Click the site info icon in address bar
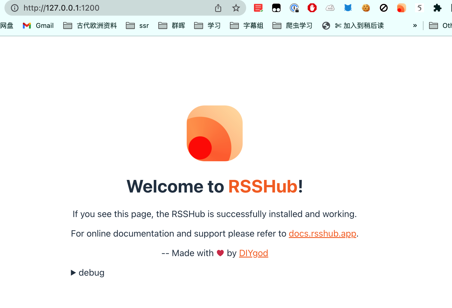452x308 pixels. click(15, 8)
